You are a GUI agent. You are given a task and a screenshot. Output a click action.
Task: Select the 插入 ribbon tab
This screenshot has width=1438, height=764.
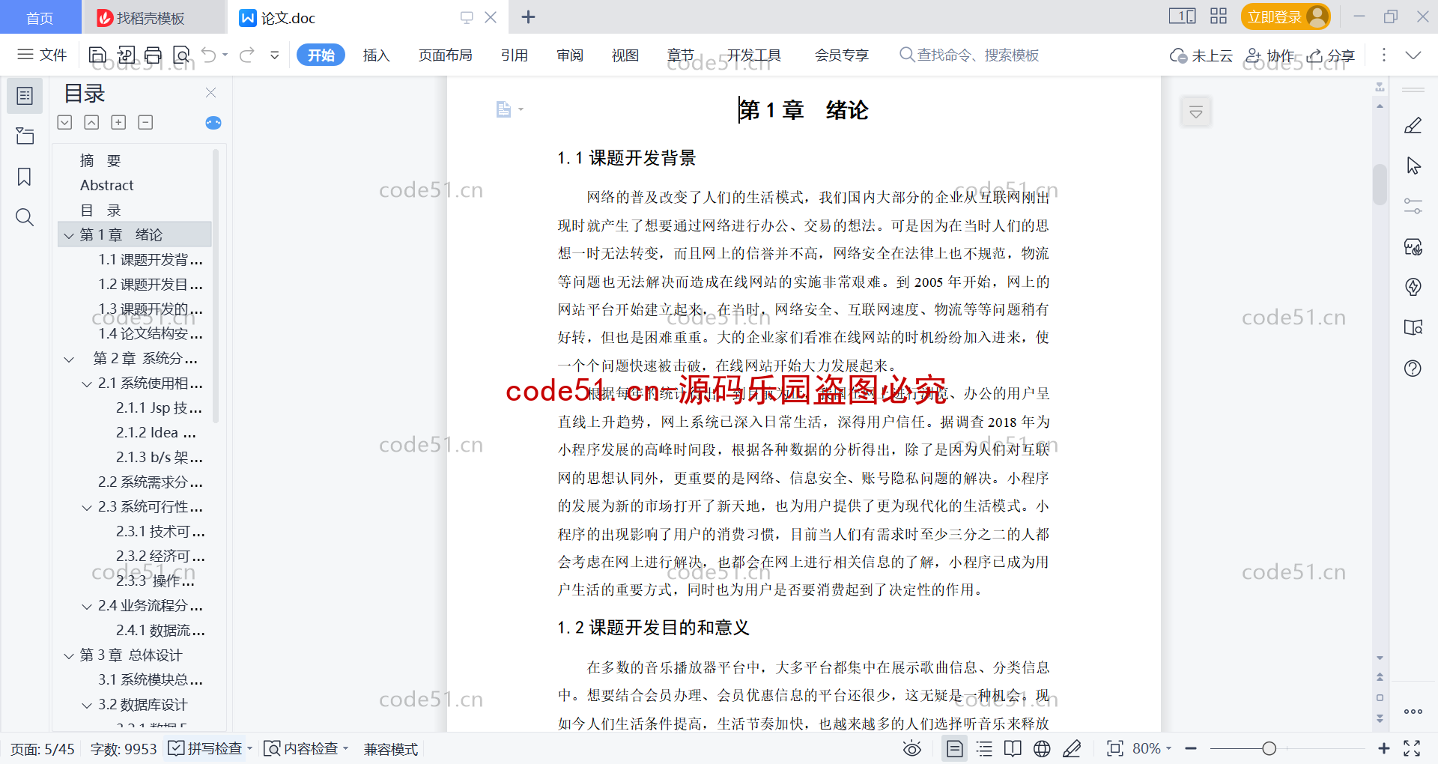376,55
